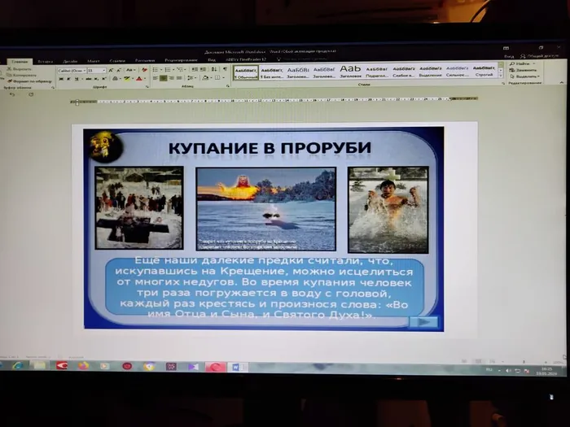Collapse the ribbon with chevron
Image resolution: width=570 pixels, height=427 pixels.
click(562, 83)
